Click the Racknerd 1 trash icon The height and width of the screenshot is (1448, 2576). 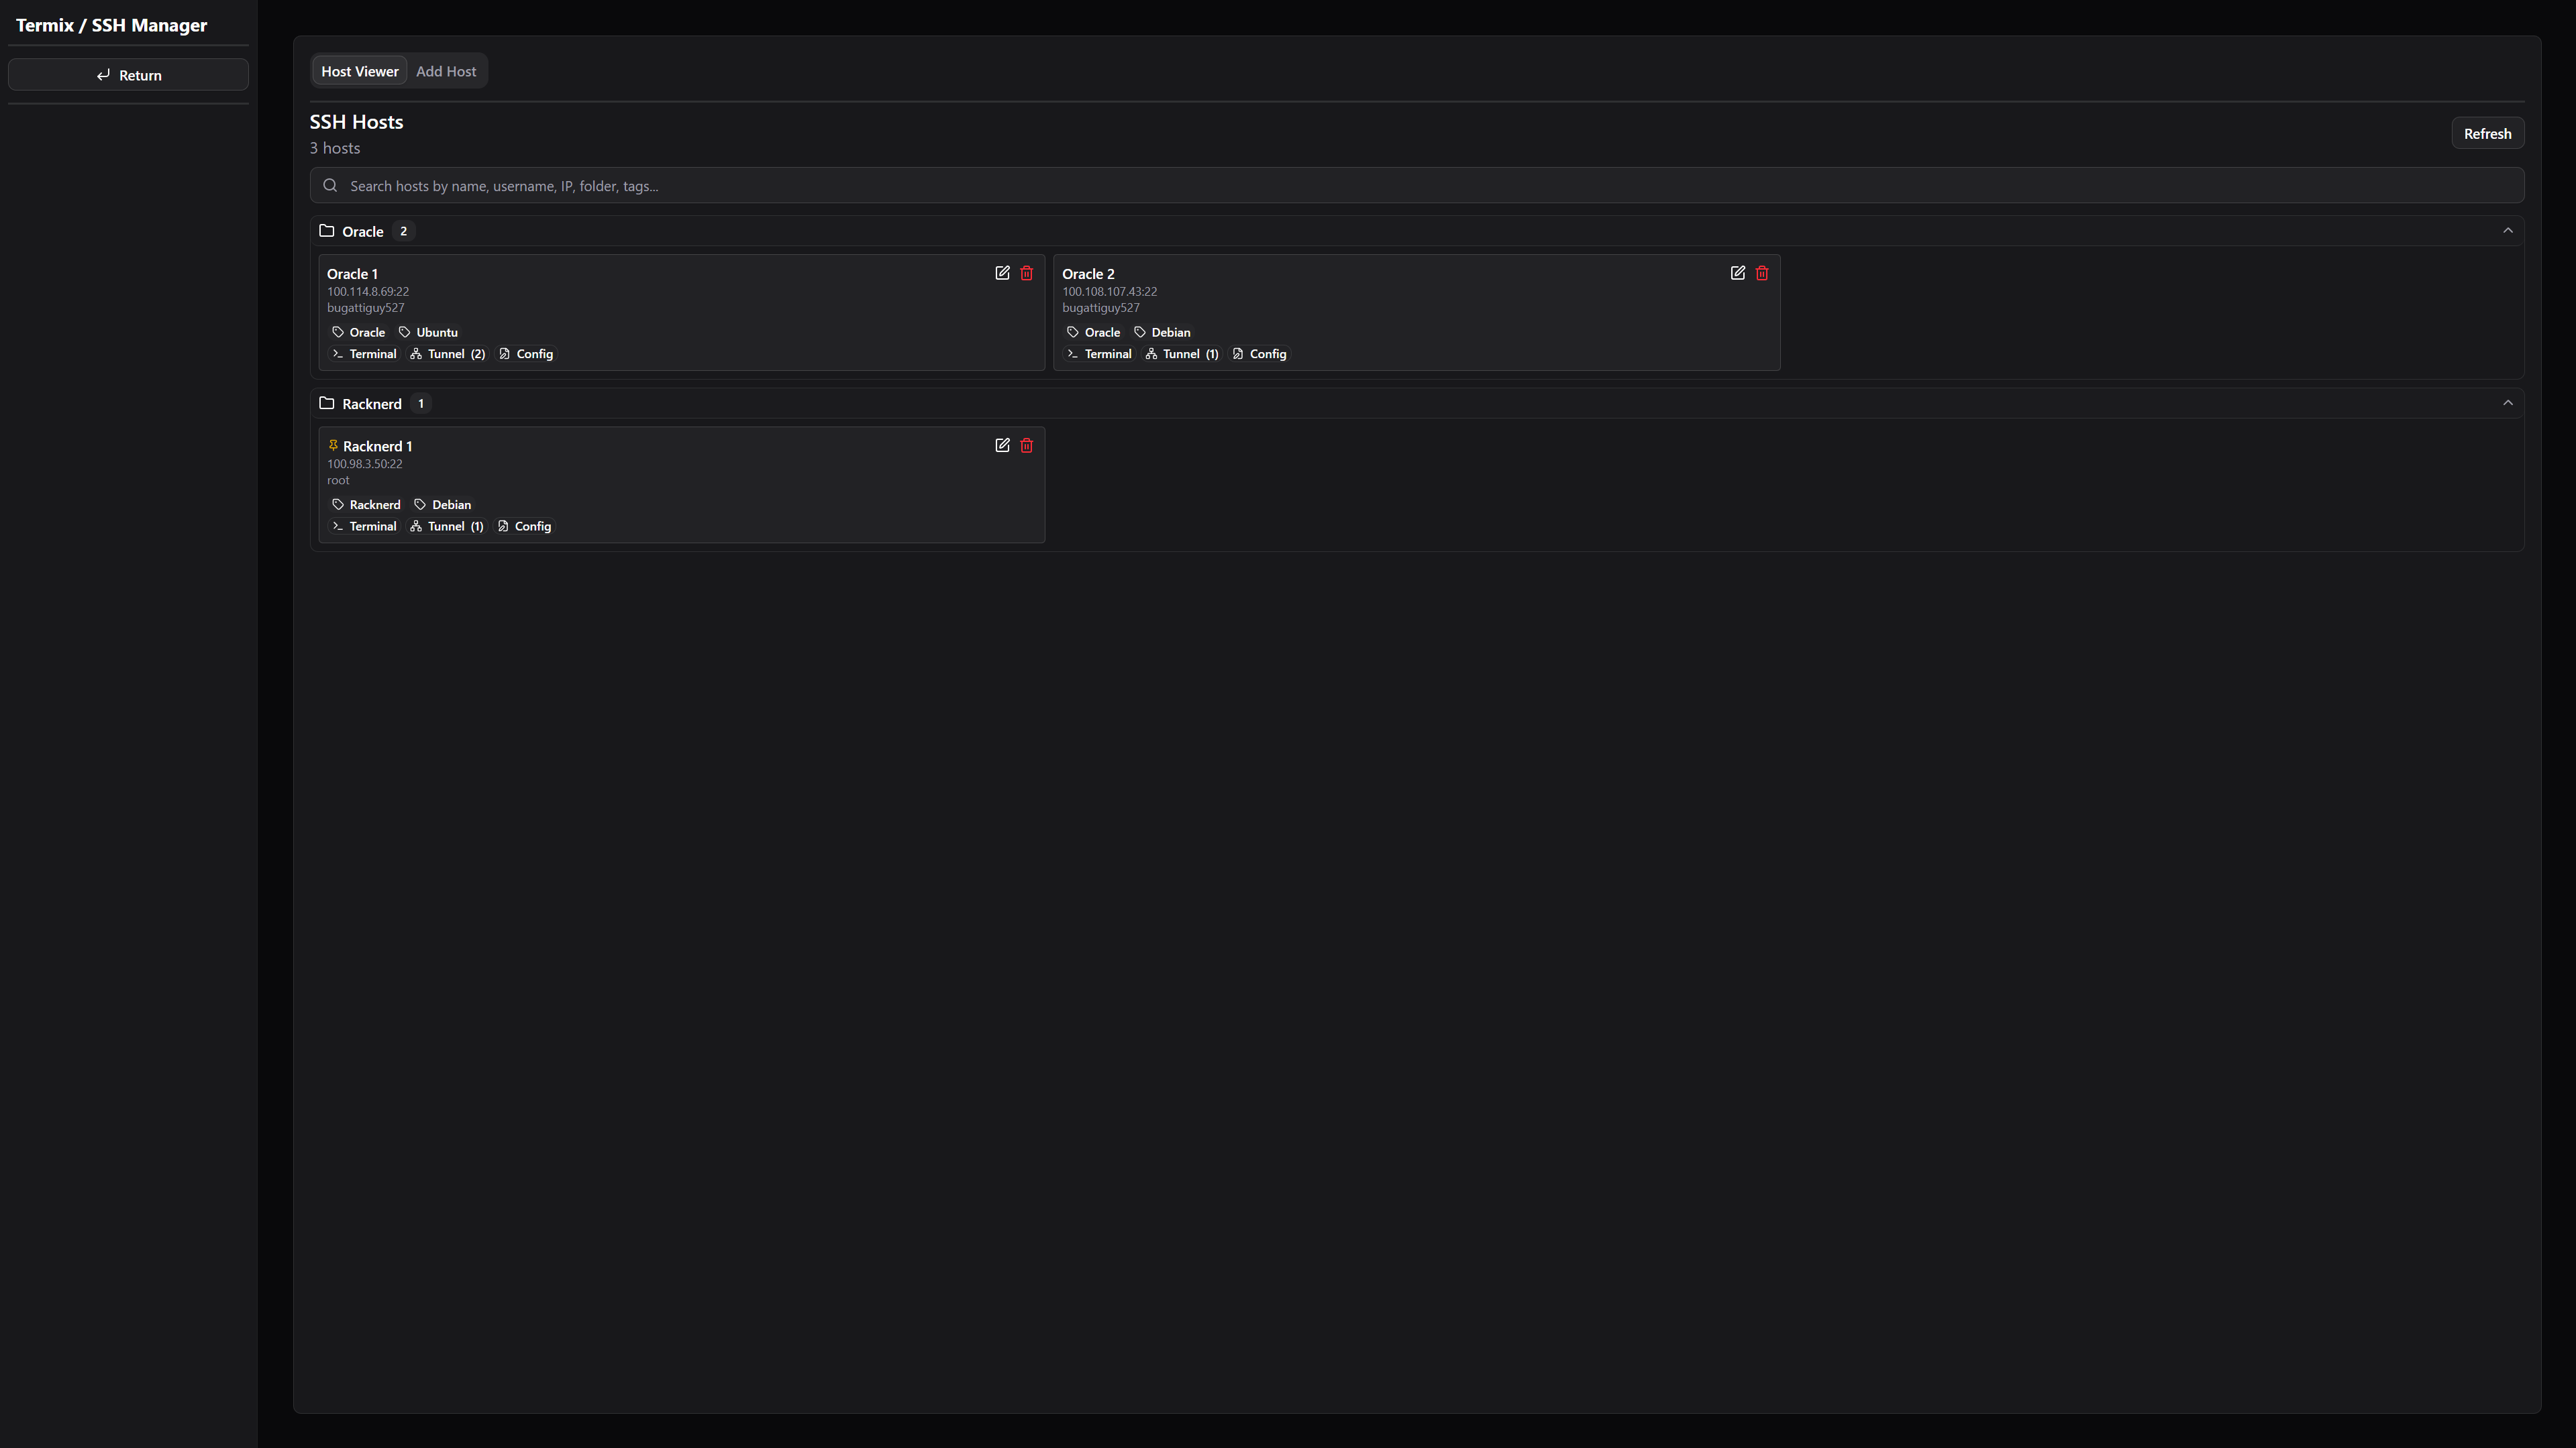coord(1026,446)
